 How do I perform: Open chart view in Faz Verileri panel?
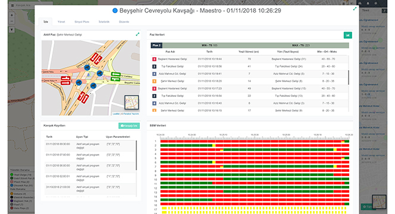tap(347, 35)
